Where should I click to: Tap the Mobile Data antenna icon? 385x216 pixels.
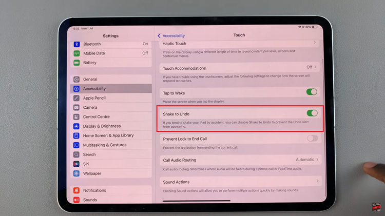click(76, 53)
